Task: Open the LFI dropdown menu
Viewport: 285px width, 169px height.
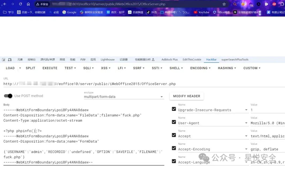Action: coord(122,68)
